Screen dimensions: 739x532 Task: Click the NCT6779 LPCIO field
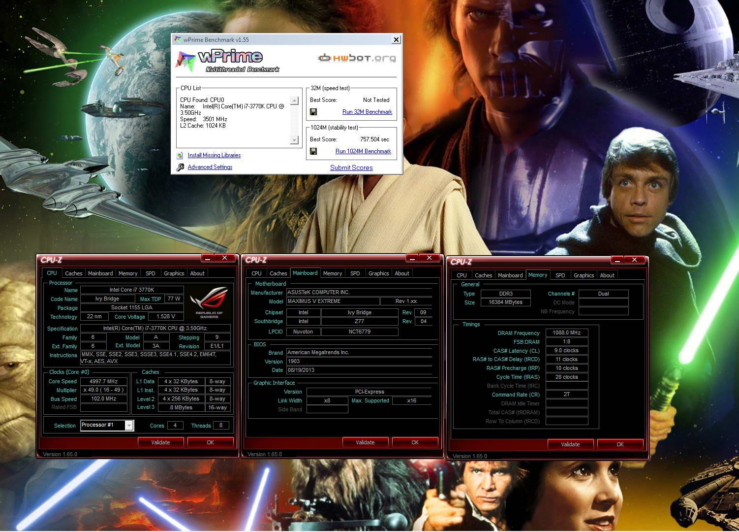(360, 332)
